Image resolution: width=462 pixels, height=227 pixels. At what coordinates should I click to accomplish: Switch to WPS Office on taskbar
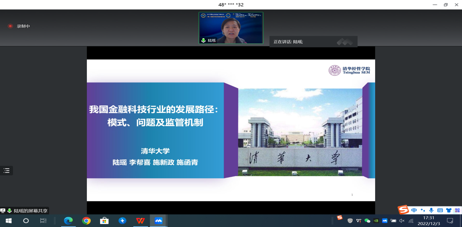[141, 221]
